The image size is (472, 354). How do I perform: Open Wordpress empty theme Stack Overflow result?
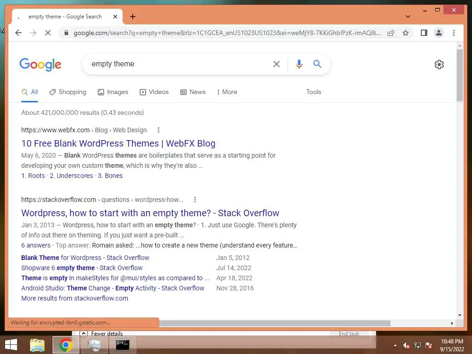[x=150, y=213]
